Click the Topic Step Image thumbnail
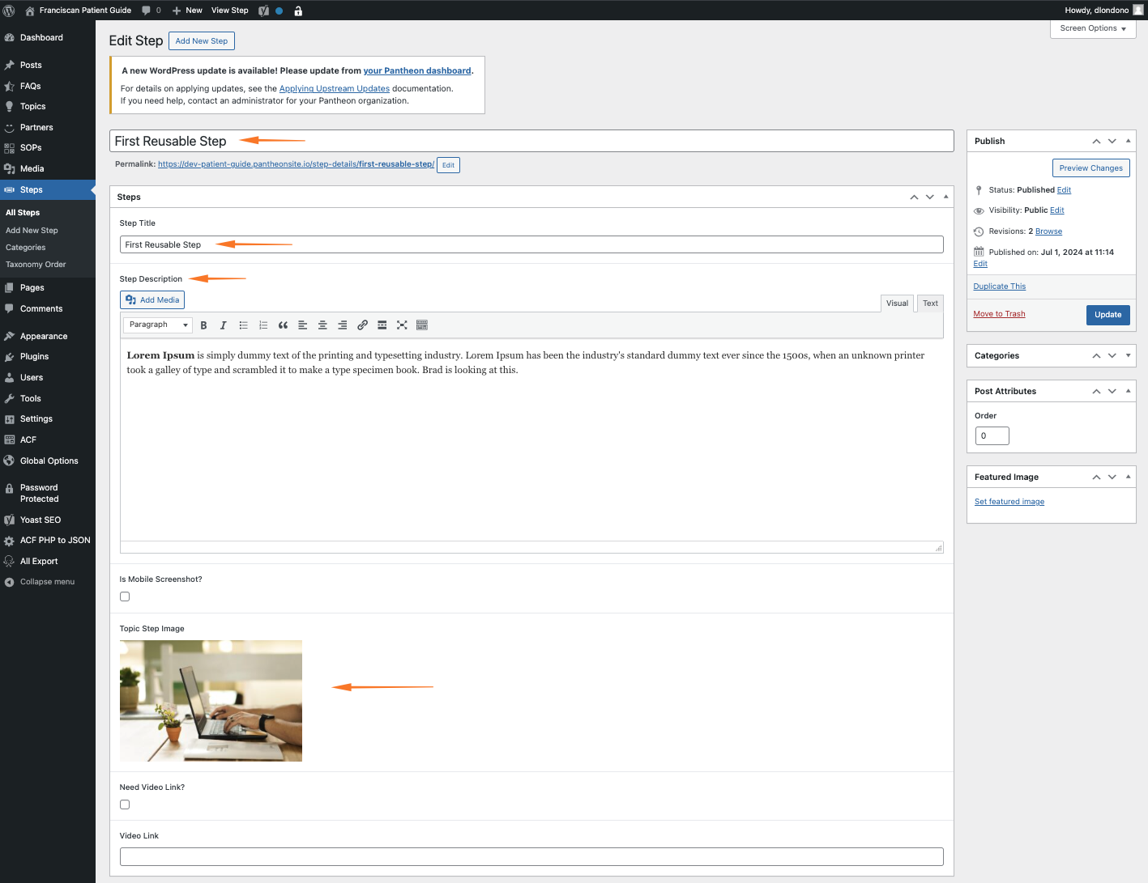This screenshot has width=1148, height=883. pyautogui.click(x=211, y=701)
